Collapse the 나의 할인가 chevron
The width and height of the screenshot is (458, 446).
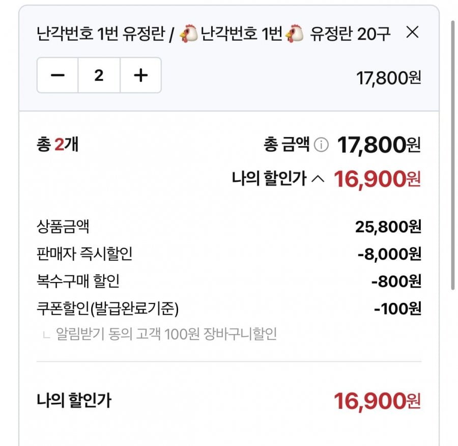tap(318, 179)
